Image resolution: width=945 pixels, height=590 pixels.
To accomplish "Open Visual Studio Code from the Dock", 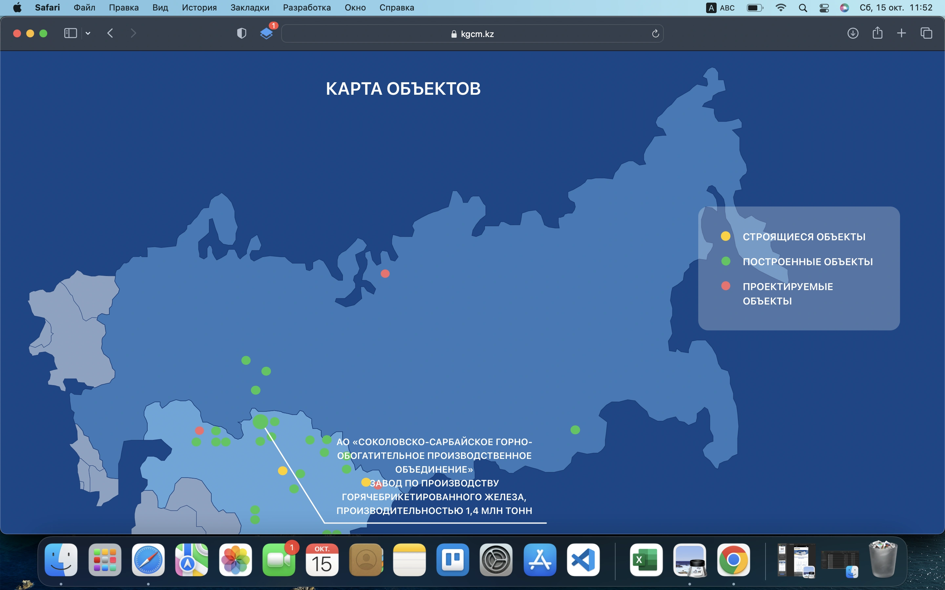I will pos(583,560).
